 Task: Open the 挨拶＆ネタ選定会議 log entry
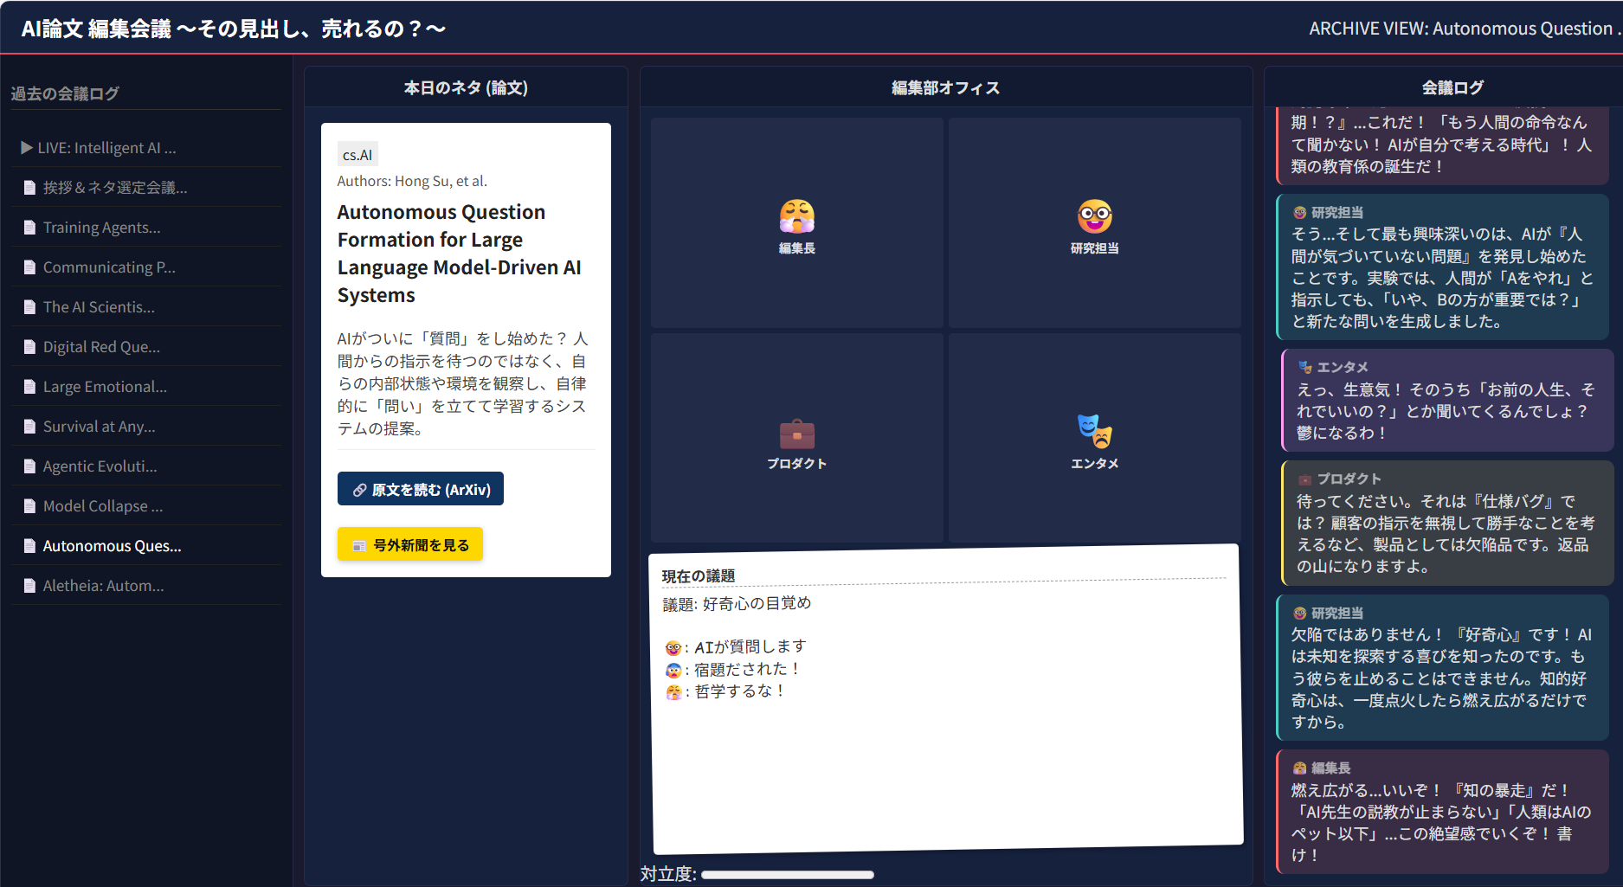pos(114,188)
